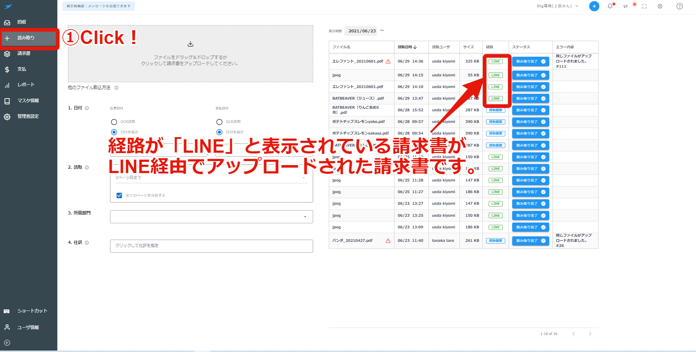Click warning icon on パンダ_20210427.pdf row

pos(388,241)
